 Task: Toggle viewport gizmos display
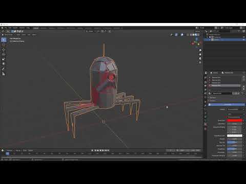pyautogui.click(x=176, y=35)
